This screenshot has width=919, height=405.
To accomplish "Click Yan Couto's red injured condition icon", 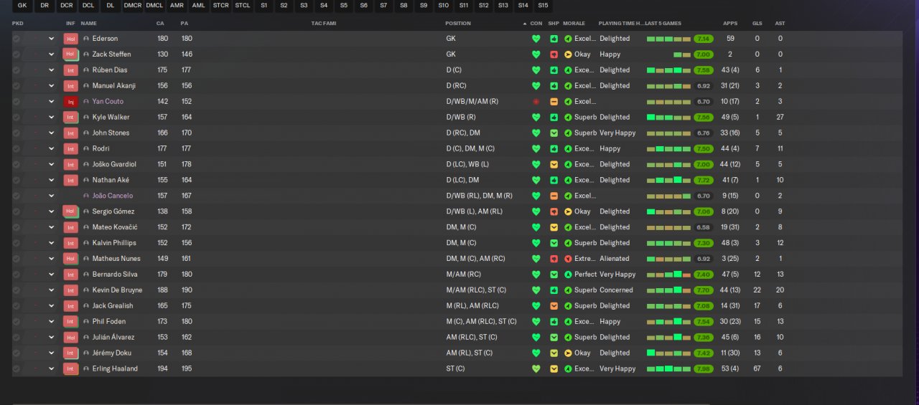I will tap(536, 102).
